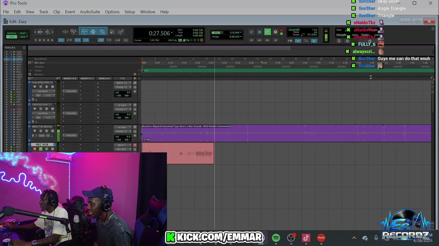Open Spotify from the taskbar

276,238
